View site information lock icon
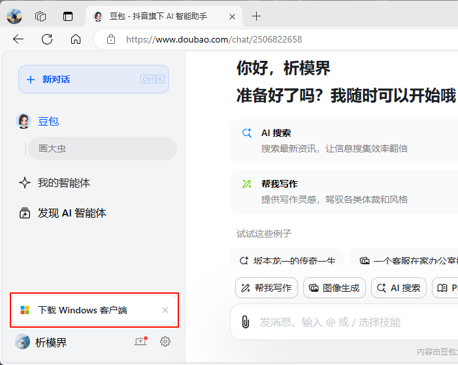The width and height of the screenshot is (458, 365). click(111, 39)
